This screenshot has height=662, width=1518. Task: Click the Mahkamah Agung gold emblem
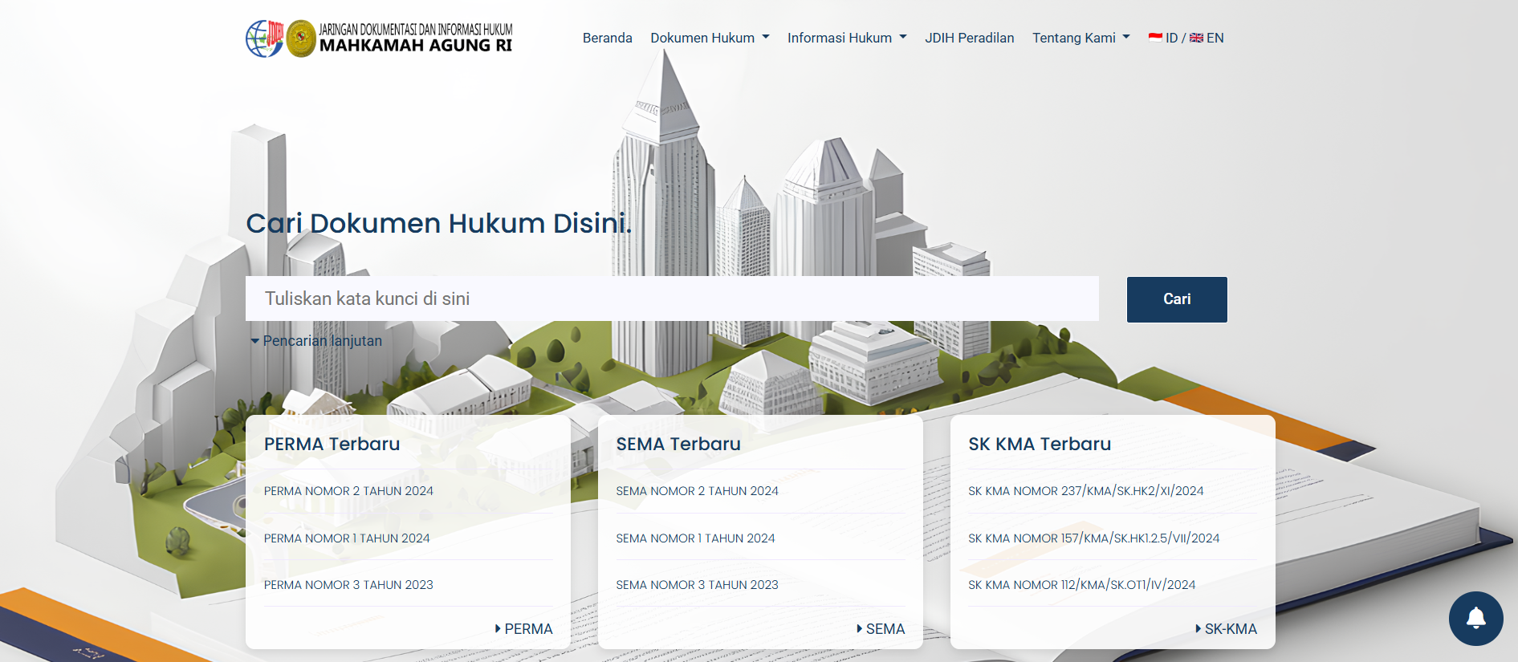[301, 39]
